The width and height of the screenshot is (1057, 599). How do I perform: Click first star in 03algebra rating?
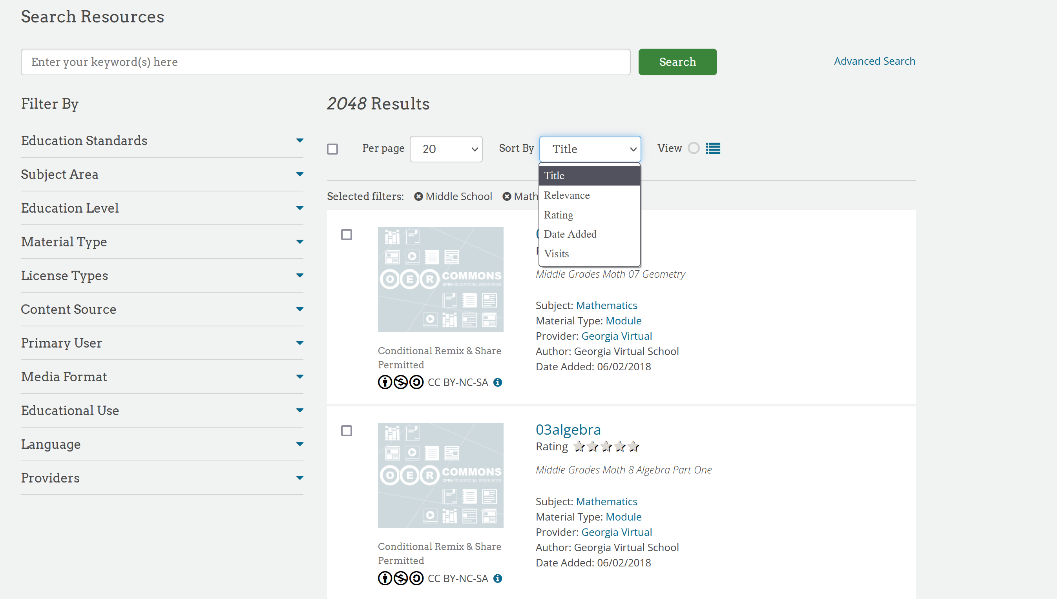point(579,446)
